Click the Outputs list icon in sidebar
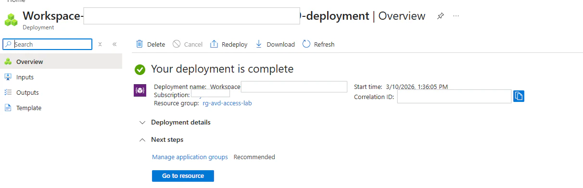 (8, 92)
